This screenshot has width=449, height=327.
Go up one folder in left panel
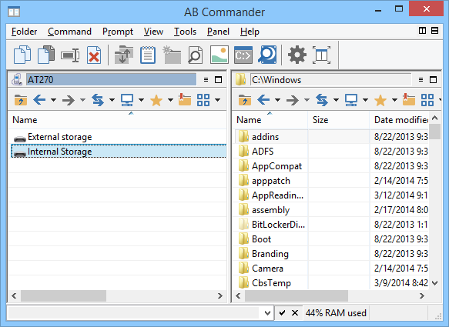pyautogui.click(x=21, y=100)
